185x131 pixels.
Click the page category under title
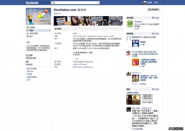(57, 14)
